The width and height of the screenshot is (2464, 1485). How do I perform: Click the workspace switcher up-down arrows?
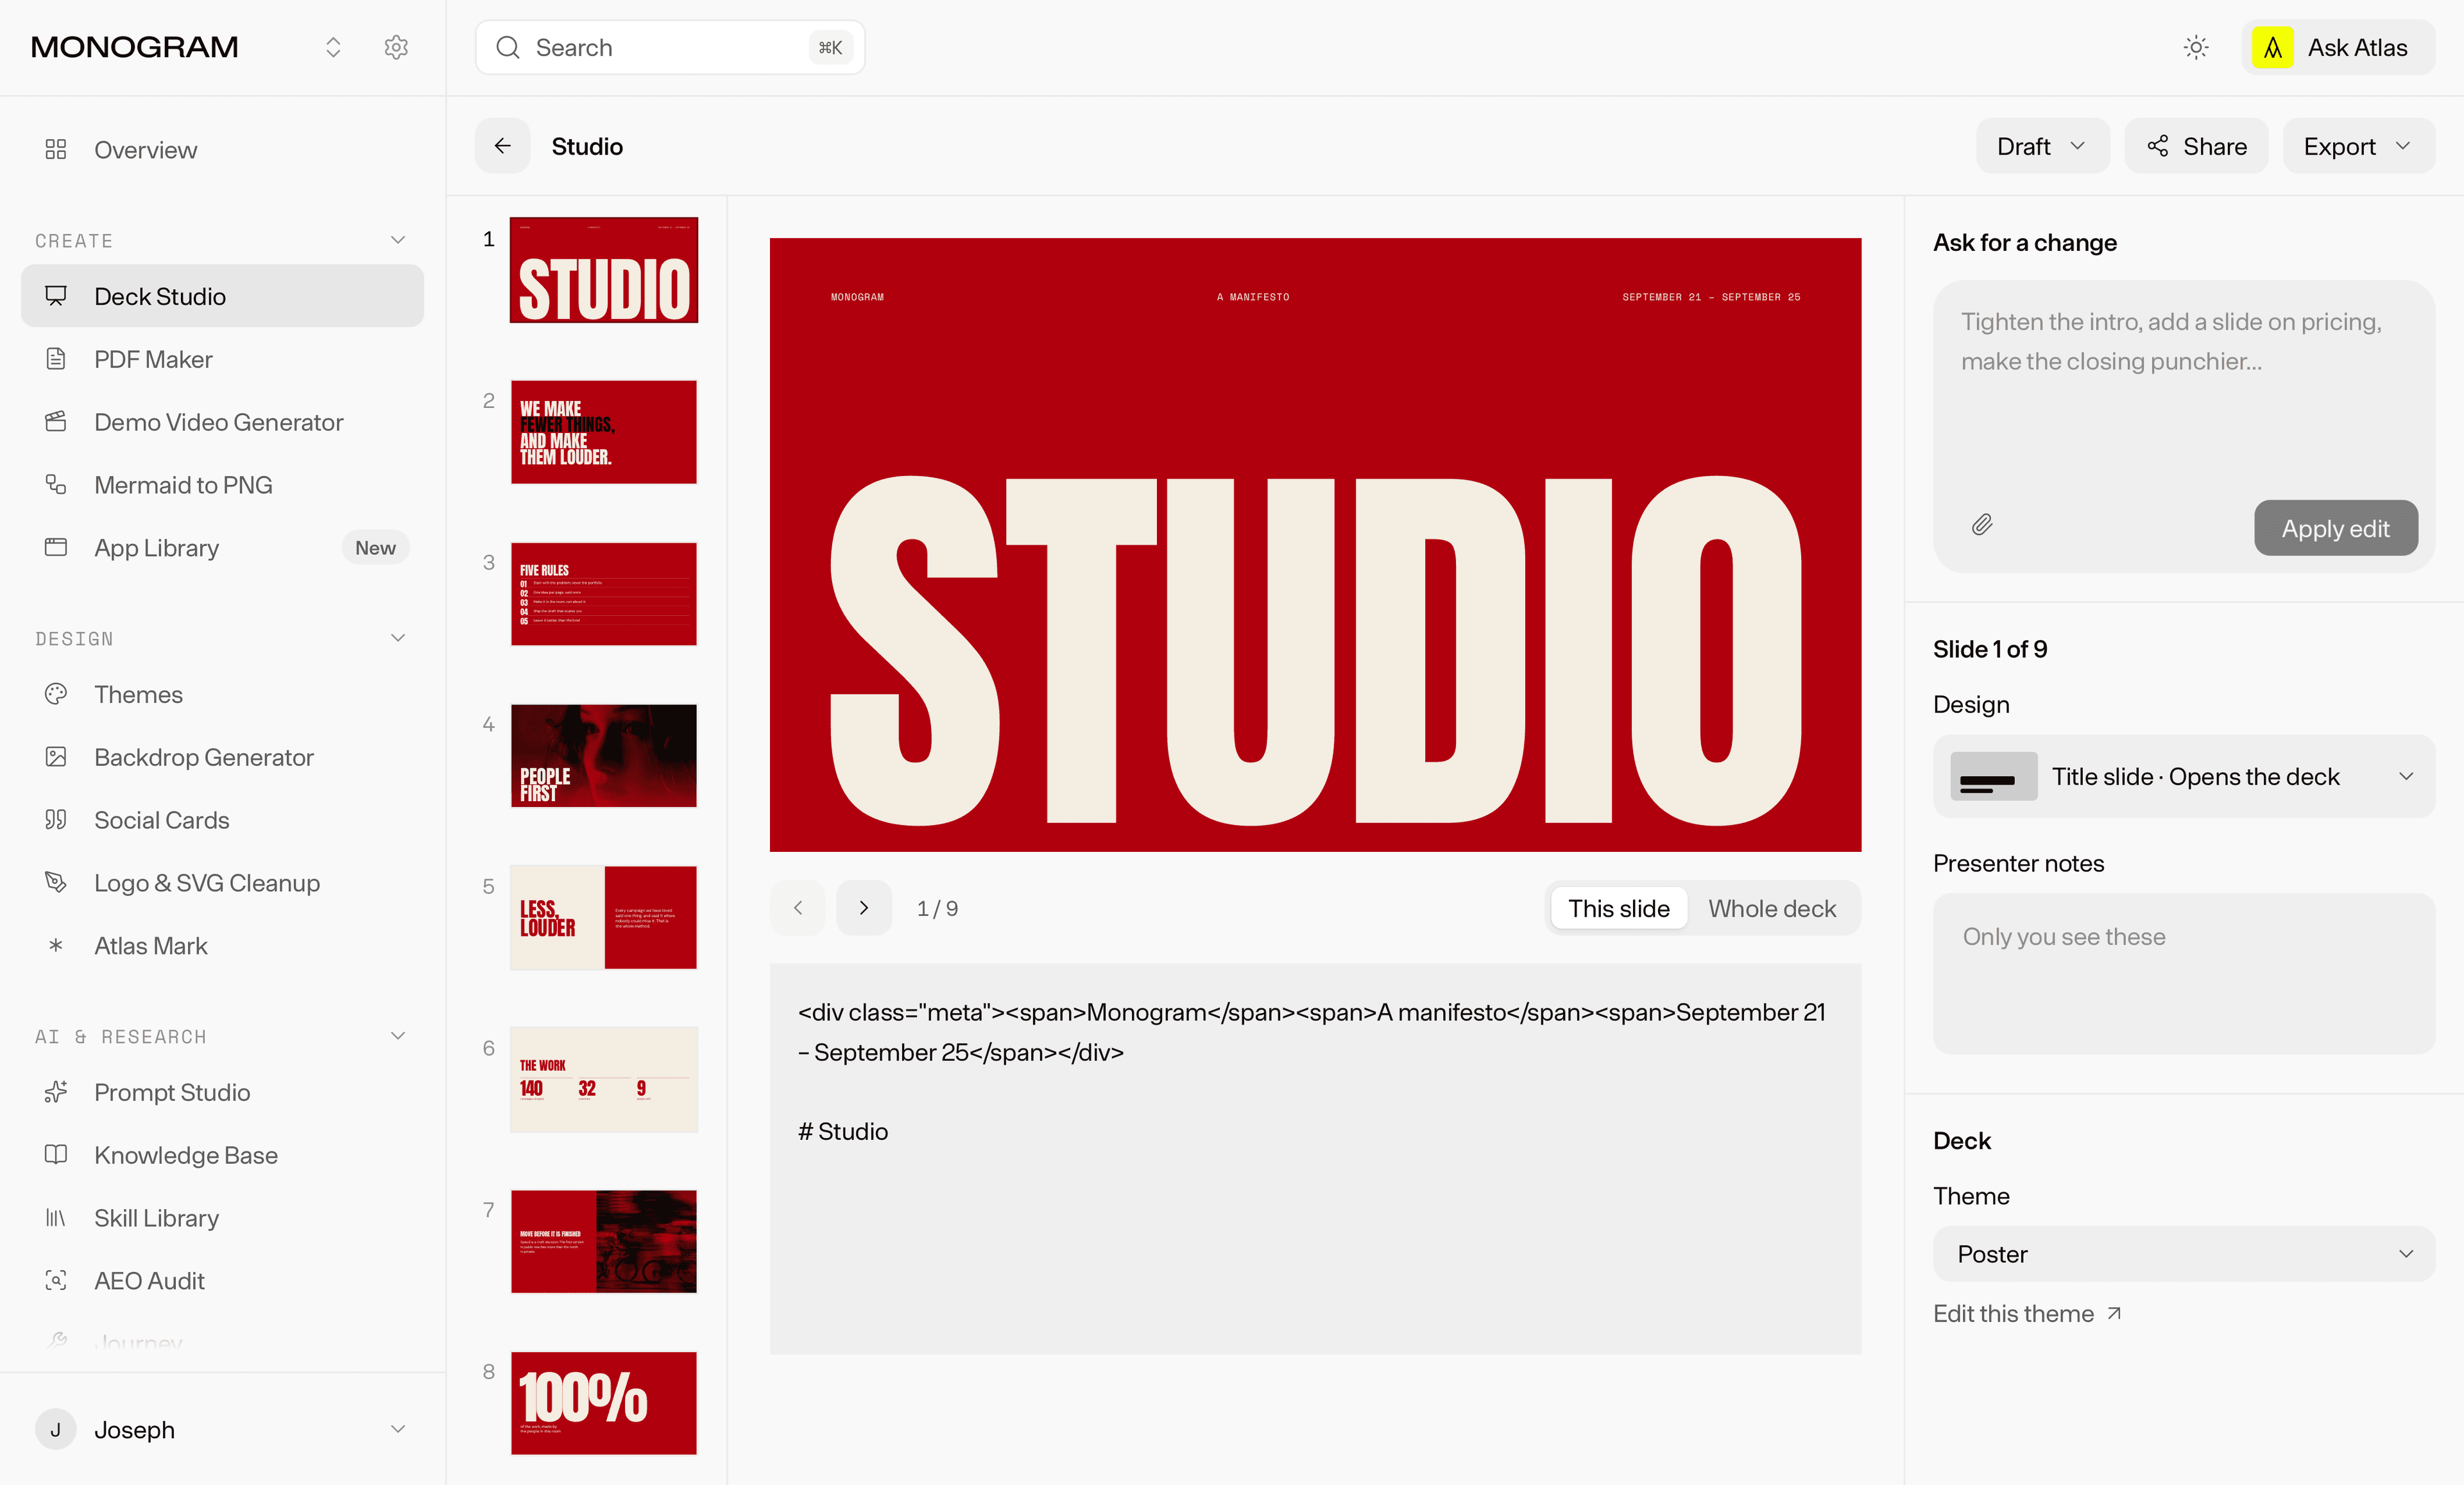click(x=333, y=47)
